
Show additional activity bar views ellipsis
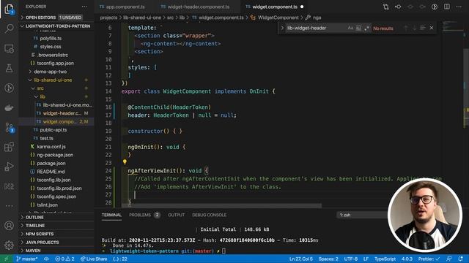10,206
